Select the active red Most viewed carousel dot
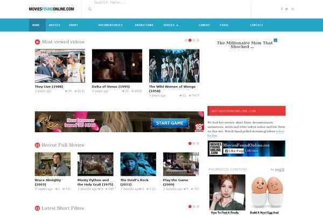Image resolution: width=323 pixels, height=215 pixels. tap(190, 40)
